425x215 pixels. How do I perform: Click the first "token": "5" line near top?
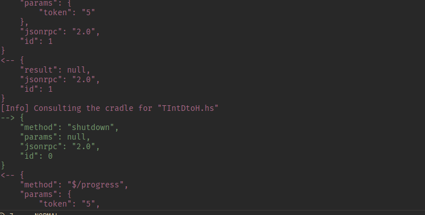tap(67, 12)
